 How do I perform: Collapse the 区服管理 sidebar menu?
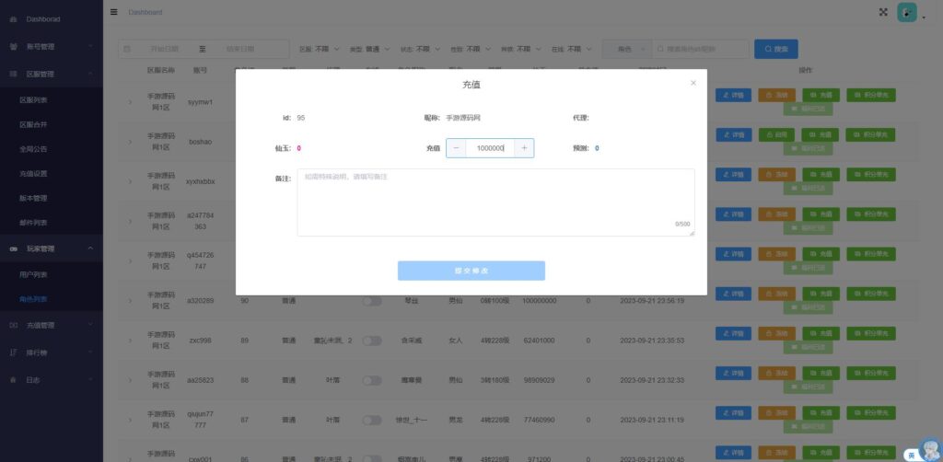[x=52, y=74]
